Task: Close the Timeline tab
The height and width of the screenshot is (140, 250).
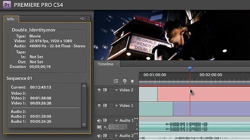Action: click(117, 64)
